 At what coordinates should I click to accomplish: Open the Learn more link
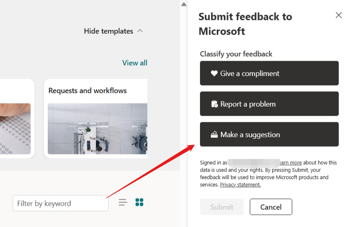(291, 163)
